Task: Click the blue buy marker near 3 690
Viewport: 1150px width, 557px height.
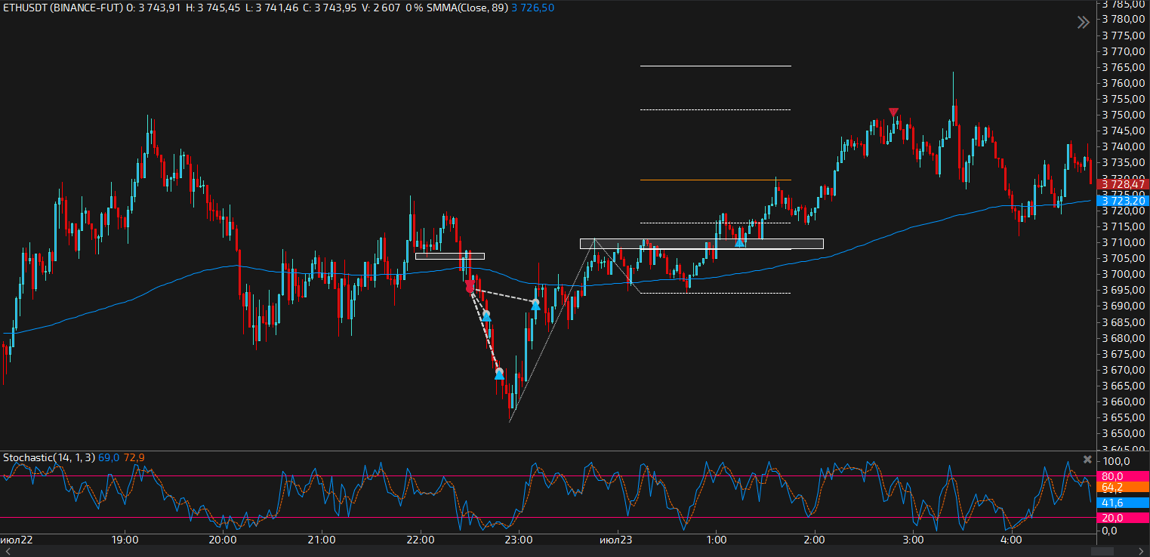Action: pos(535,306)
